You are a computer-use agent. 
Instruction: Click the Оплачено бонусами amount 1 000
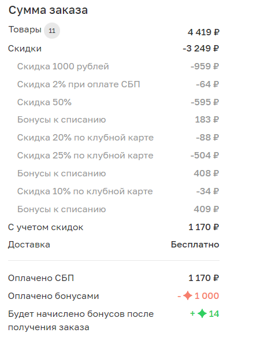[207, 296]
